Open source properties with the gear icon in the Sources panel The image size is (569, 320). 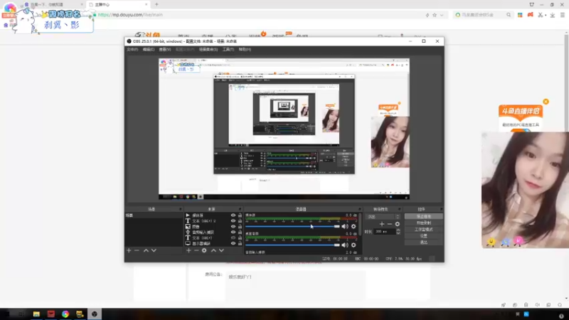coord(204,250)
